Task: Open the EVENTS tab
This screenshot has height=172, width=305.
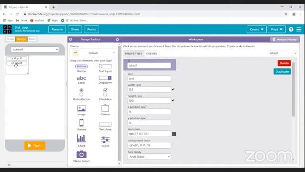Action: point(152,54)
